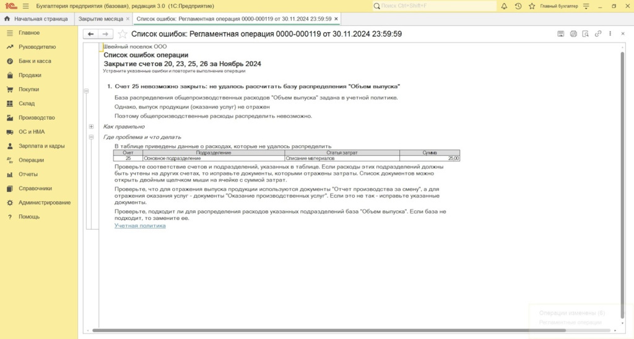634x339 pixels.
Task: Click Главный бухгалтер user name
Action: click(559, 6)
